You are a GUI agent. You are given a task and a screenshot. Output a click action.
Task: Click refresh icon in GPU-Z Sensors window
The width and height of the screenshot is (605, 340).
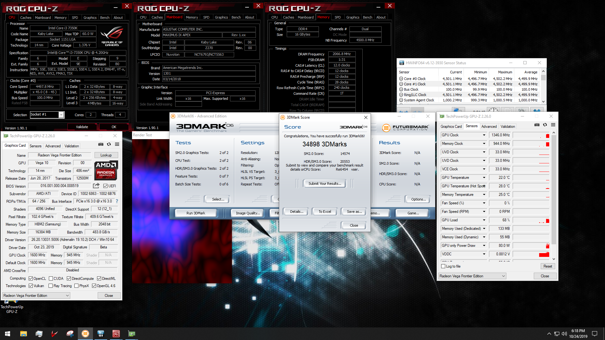click(x=545, y=125)
